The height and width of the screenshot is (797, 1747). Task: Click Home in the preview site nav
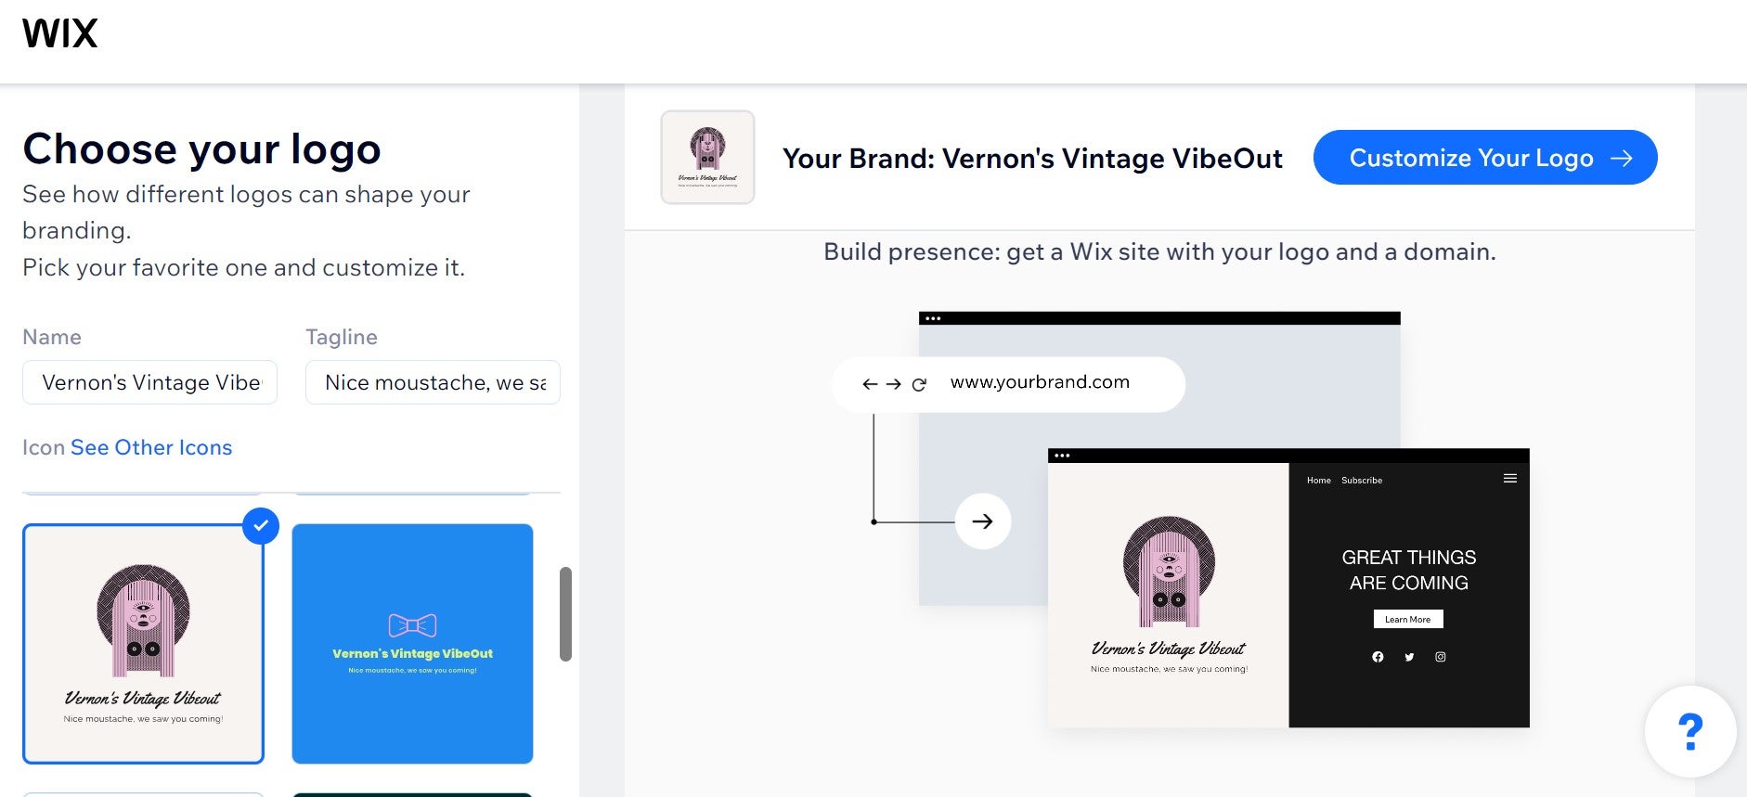(1319, 481)
